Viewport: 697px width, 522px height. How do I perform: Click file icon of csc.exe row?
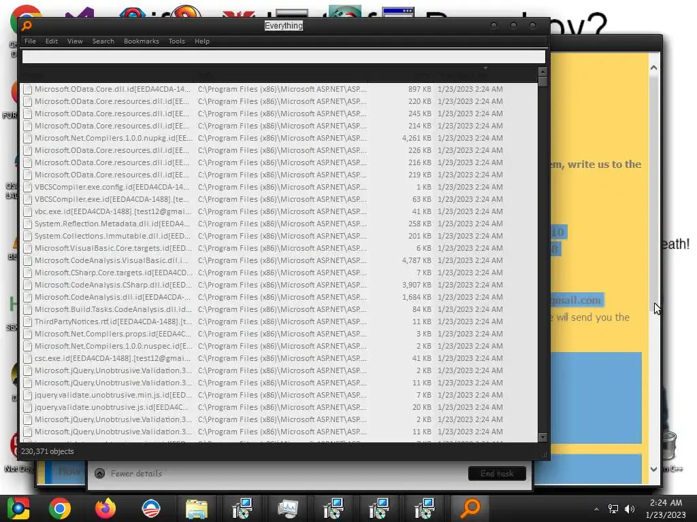tap(27, 358)
